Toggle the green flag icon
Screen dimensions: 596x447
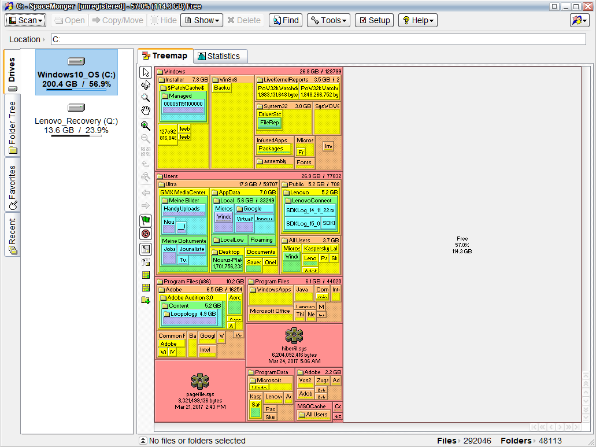146,220
